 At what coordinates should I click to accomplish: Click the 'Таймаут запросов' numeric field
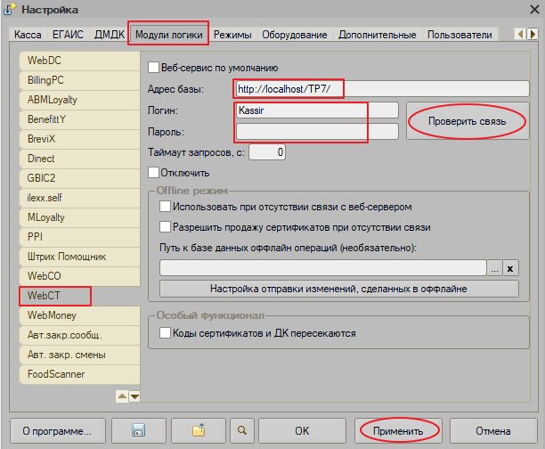click(267, 152)
